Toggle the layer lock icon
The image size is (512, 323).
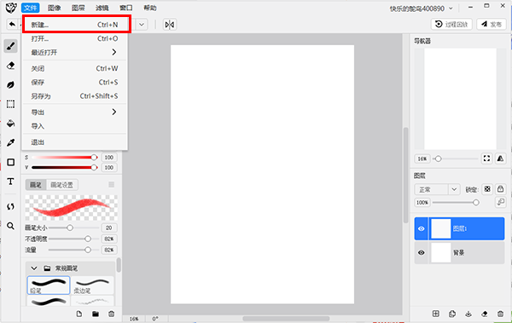click(x=500, y=189)
